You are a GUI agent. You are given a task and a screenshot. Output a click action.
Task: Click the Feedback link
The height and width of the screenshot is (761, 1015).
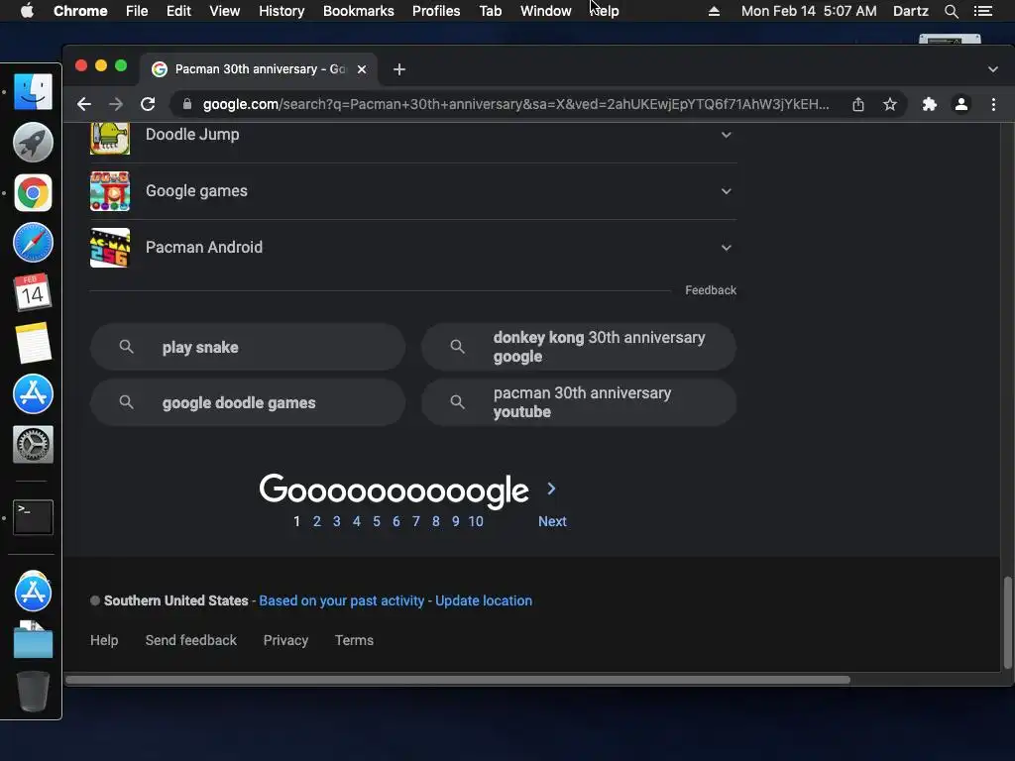(711, 290)
